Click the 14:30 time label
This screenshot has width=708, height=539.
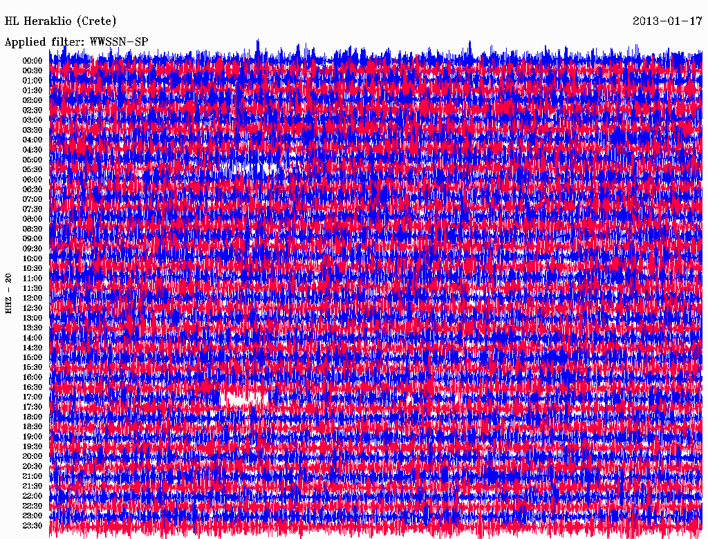[x=32, y=348]
